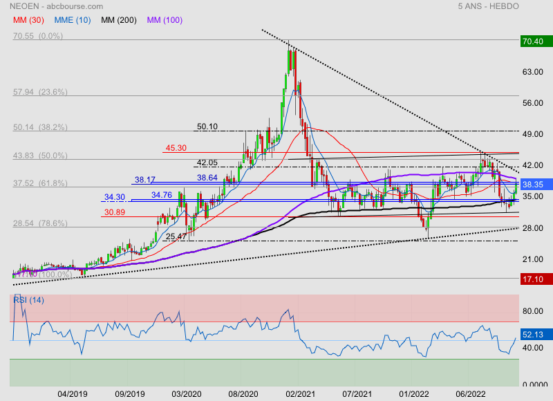Click the 04/2019 date axis label
Image resolution: width=553 pixels, height=401 pixels.
coord(73,394)
